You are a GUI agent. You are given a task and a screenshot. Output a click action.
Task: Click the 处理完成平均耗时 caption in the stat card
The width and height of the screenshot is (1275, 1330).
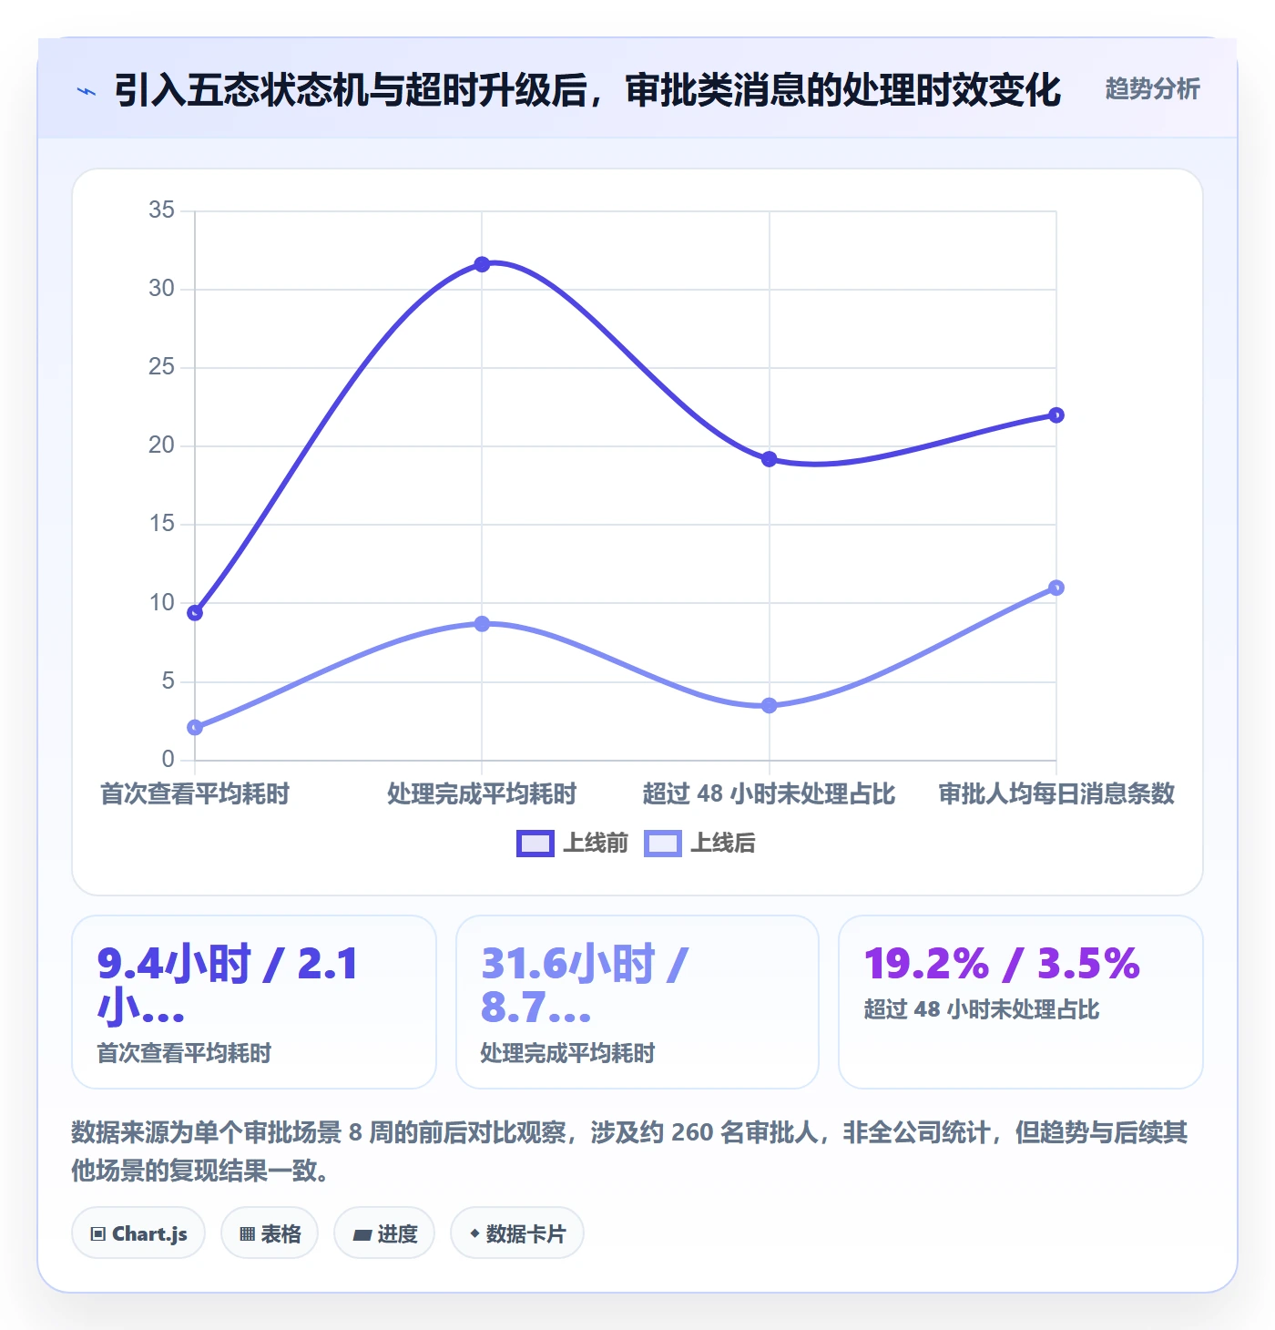568,1053
